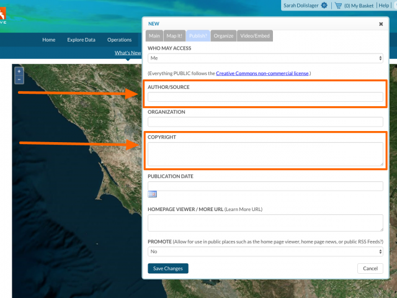397x298 pixels.
Task: Open the Promote dropdown set to No
Action: 265,252
